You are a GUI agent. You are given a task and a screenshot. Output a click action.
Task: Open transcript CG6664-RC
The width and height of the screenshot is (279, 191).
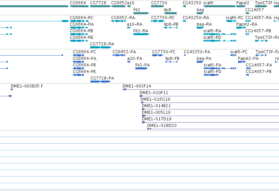pyautogui.click(x=82, y=18)
